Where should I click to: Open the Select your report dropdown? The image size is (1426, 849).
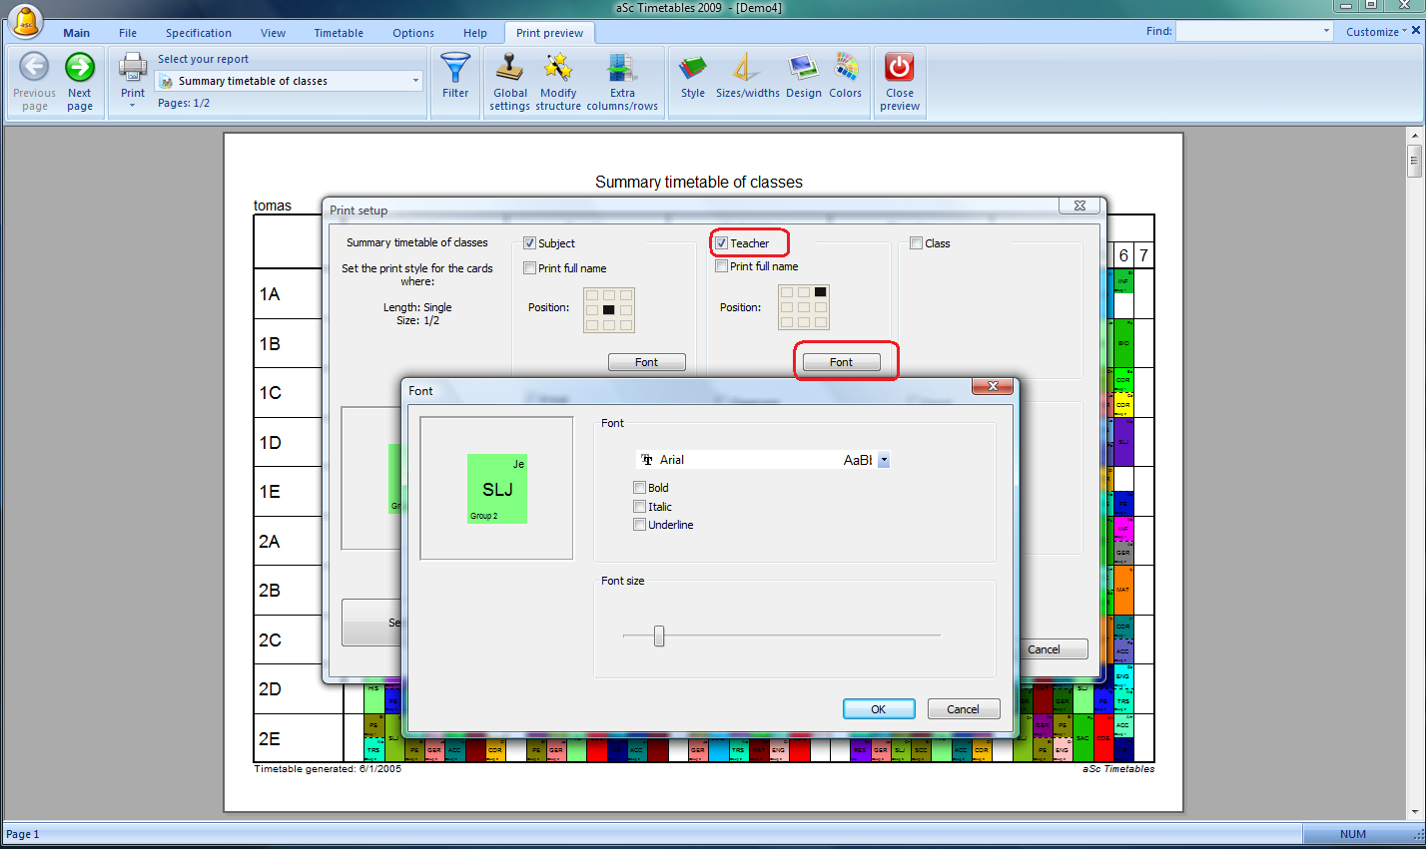[x=415, y=81]
